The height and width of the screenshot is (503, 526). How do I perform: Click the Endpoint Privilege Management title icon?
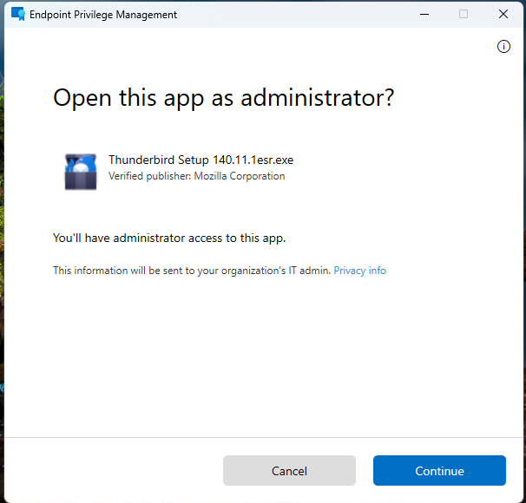(x=18, y=14)
